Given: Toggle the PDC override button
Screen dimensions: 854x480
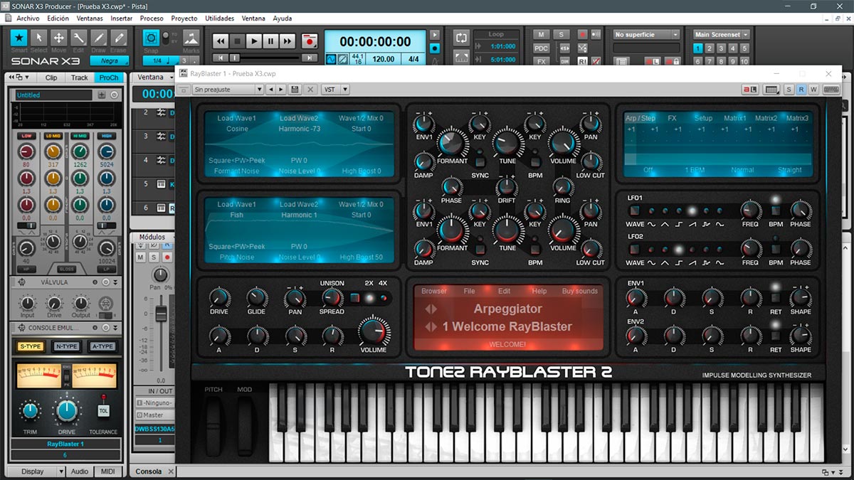Looking at the screenshot, I should click(542, 48).
